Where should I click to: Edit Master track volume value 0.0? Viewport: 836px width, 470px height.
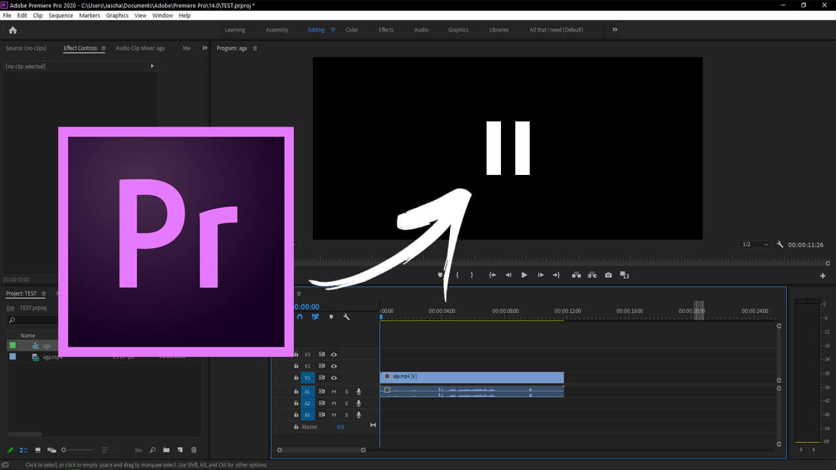coord(340,427)
